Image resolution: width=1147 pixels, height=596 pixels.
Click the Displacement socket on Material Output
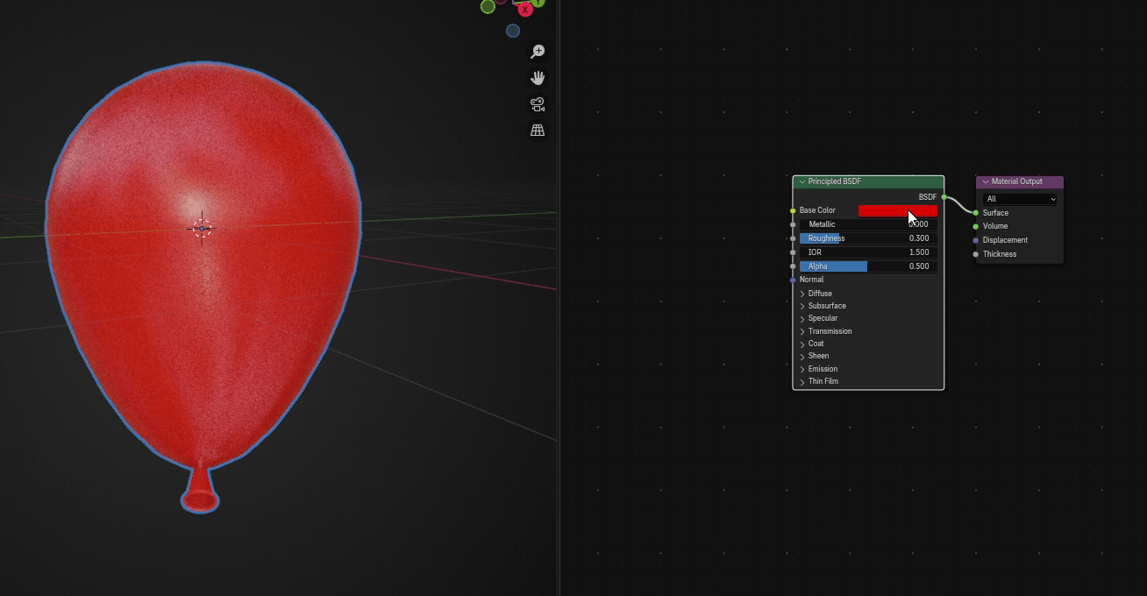[976, 240]
